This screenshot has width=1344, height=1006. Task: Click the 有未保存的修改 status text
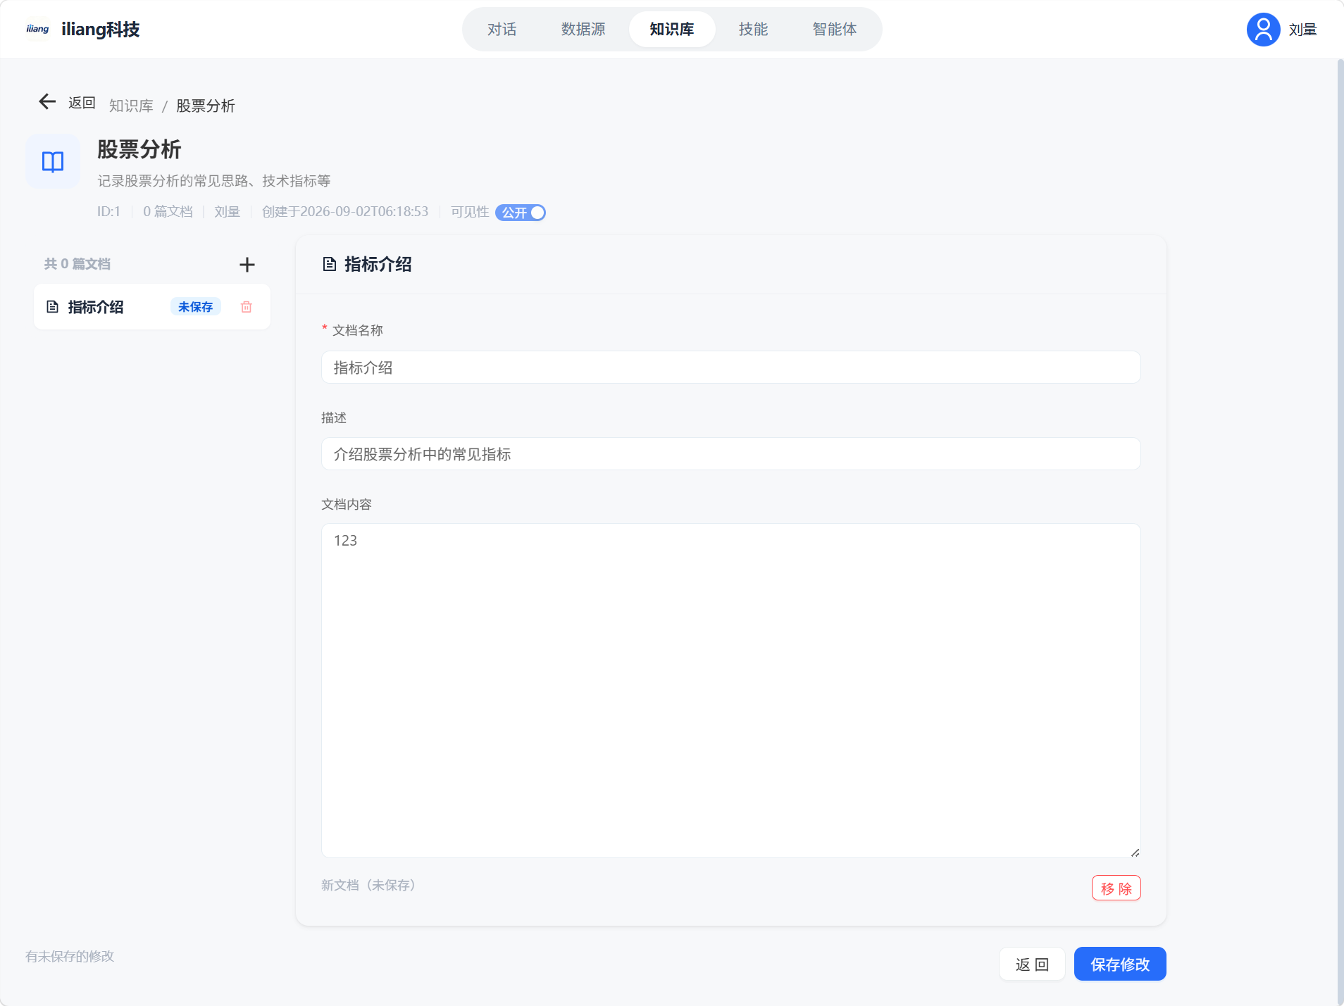point(70,956)
